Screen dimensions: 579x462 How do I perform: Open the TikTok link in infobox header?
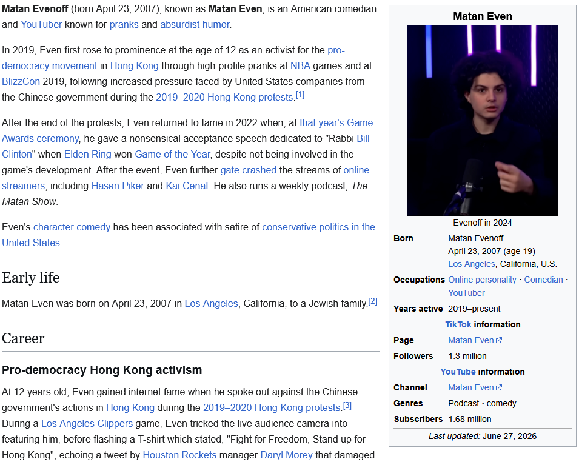pyautogui.click(x=458, y=324)
